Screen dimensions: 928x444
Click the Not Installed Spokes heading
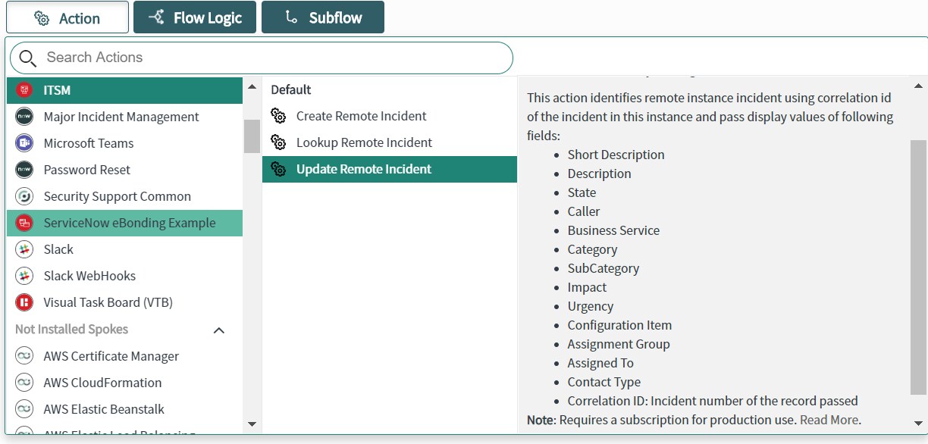(71, 330)
